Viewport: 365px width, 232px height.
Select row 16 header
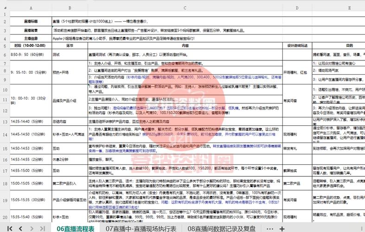(x=5, y=160)
